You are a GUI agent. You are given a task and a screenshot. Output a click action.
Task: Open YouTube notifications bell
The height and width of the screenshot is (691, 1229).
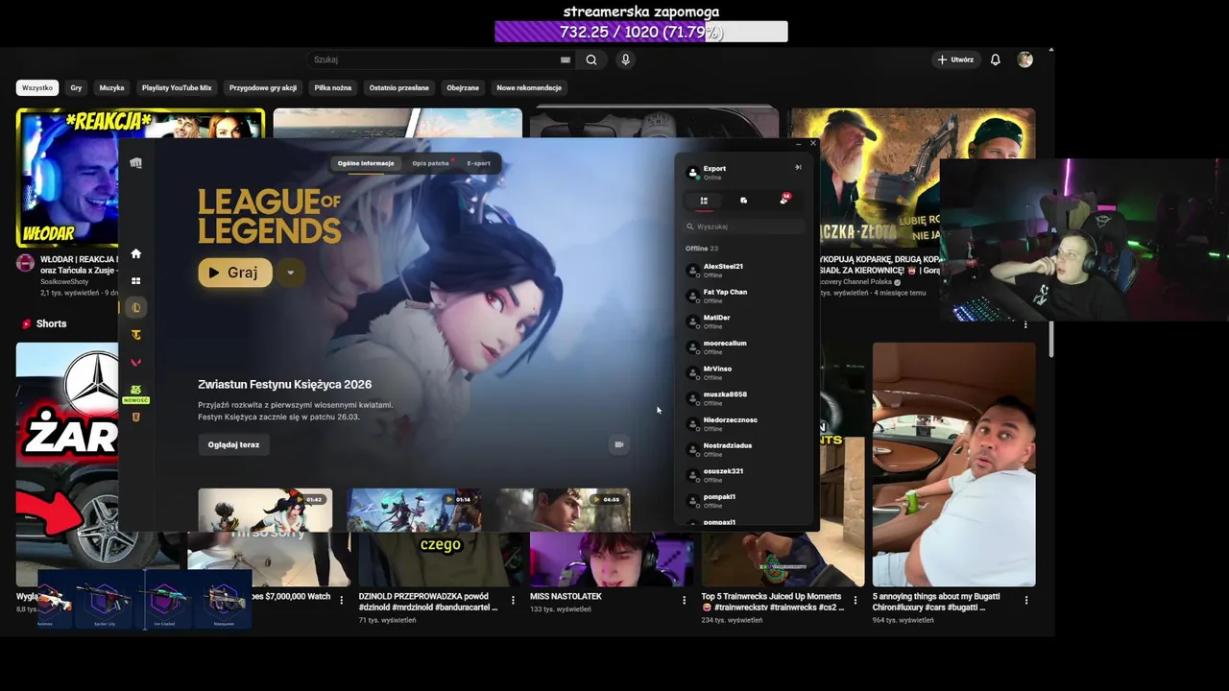coord(996,60)
